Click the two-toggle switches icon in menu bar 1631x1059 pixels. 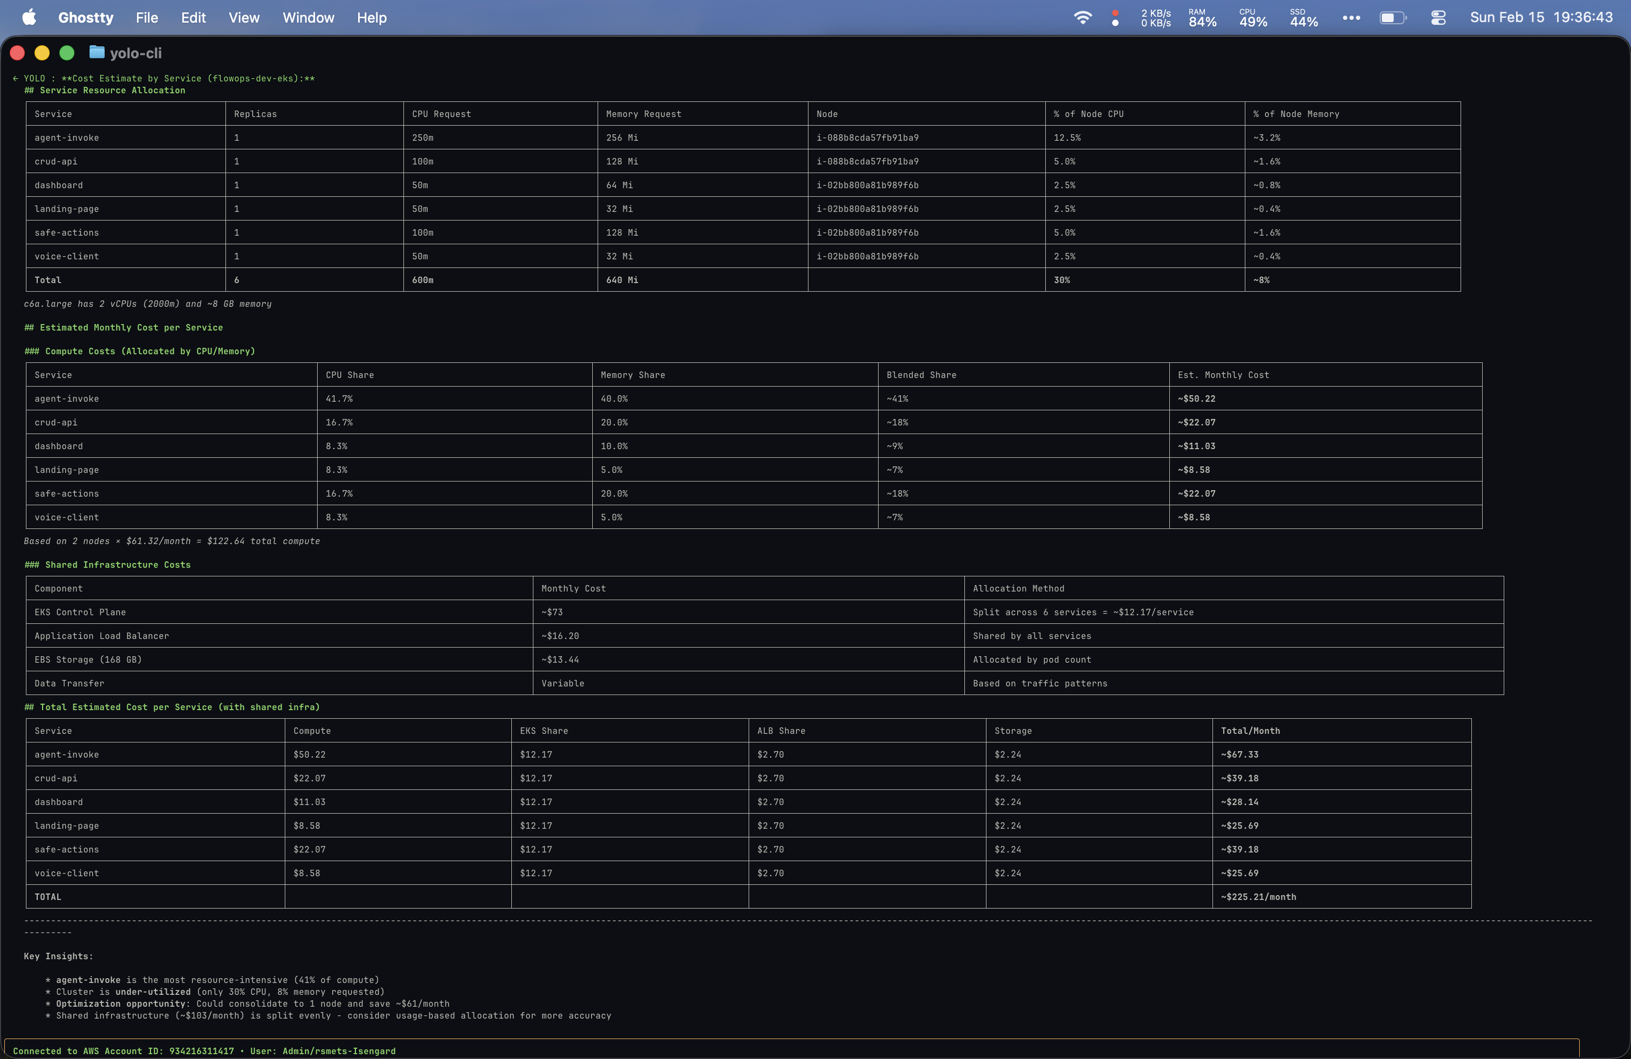(x=1438, y=17)
